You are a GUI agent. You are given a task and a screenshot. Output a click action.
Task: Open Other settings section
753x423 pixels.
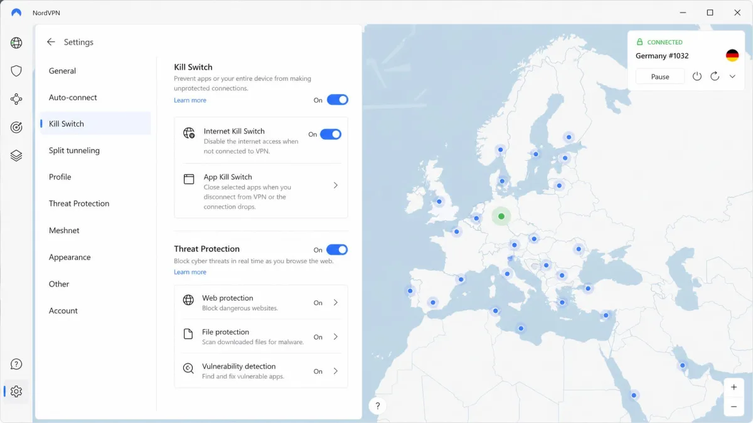95,284
